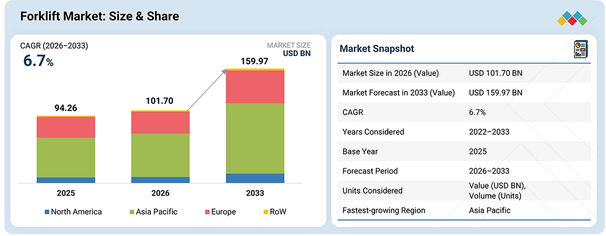Click the Base Year row label
The image size is (606, 236).
point(360,151)
